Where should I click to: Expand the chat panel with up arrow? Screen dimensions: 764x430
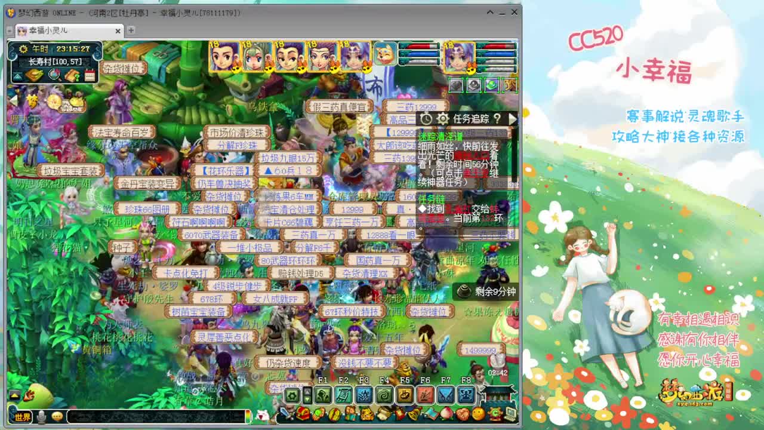(x=14, y=395)
